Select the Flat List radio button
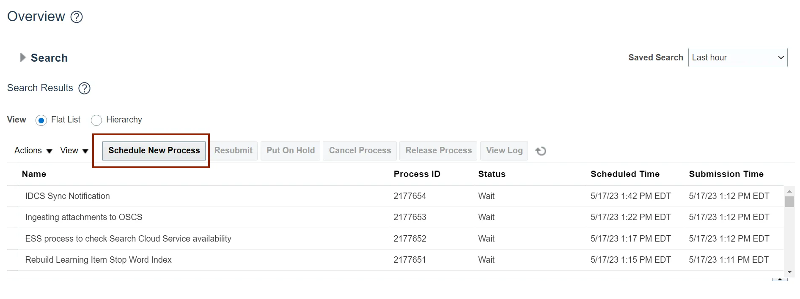Screen dimensions: 800x299 click(x=41, y=120)
